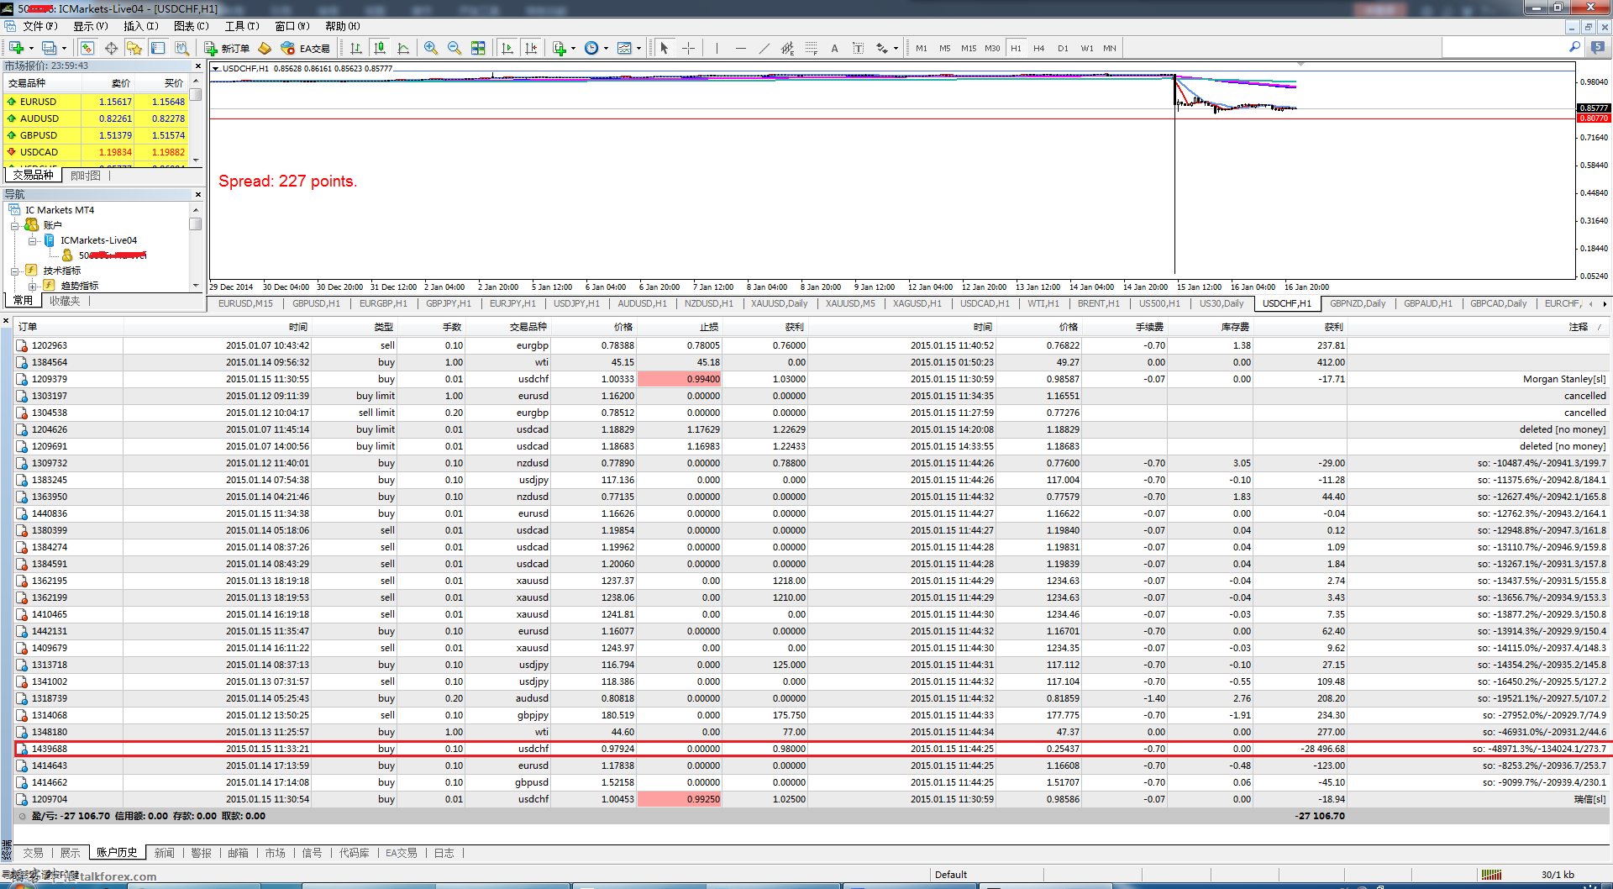Viewport: 1613px width, 889px height.
Task: Toggle chart auto scroll icon
Action: pyautogui.click(x=507, y=48)
